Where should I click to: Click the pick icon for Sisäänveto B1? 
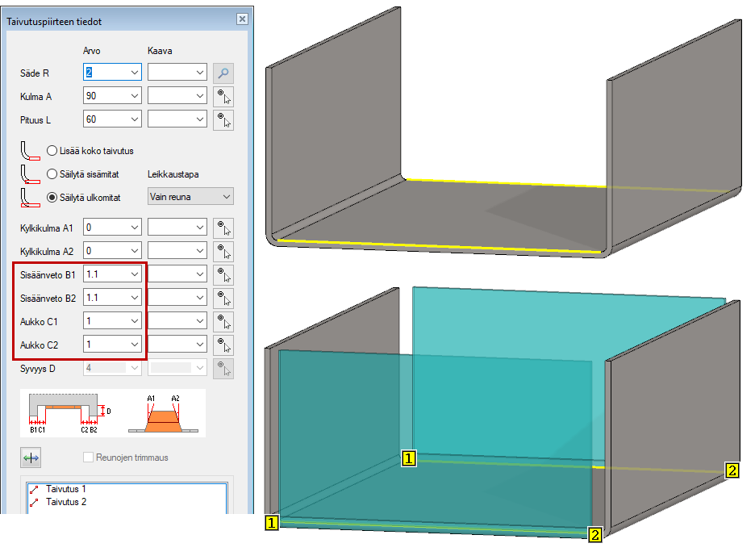223,274
